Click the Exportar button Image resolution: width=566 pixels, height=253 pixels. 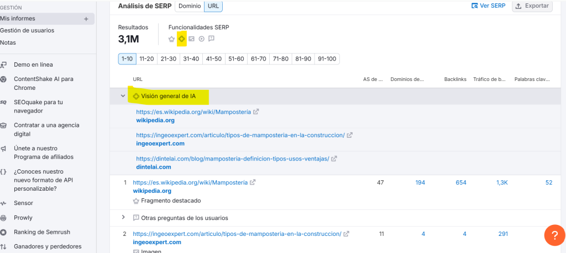point(532,6)
